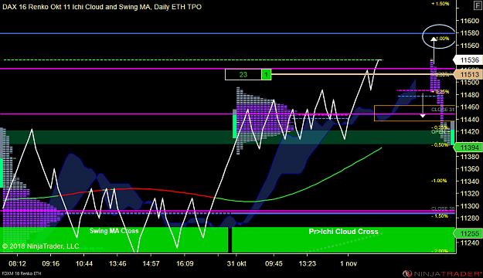Screen dimensions: 483x278
Task: Click the 11380 price axis label
Action: click(470, 157)
